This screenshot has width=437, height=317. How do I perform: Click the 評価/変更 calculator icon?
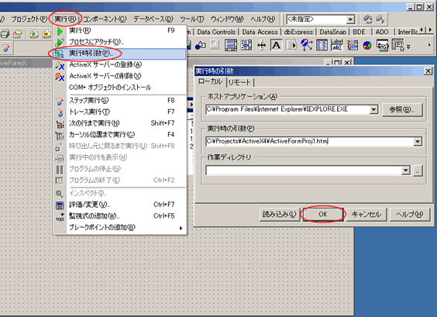click(60, 205)
